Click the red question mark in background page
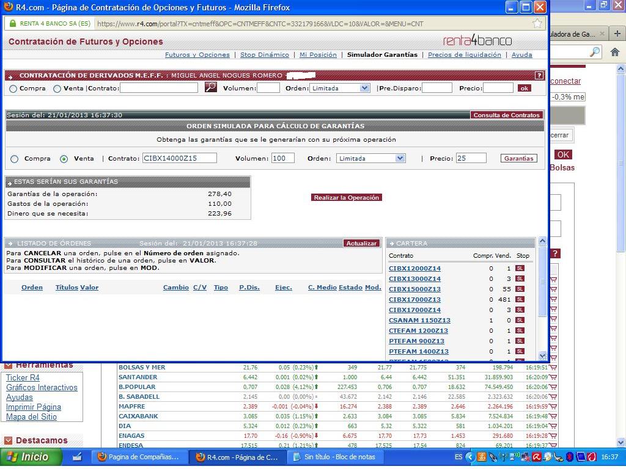 [x=555, y=253]
